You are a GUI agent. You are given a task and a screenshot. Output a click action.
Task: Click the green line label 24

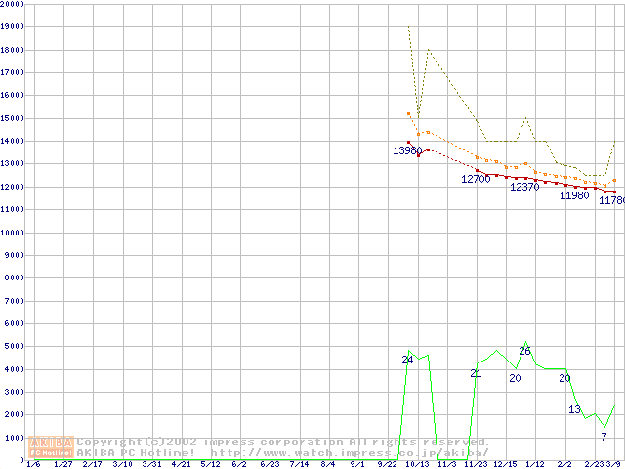click(407, 360)
